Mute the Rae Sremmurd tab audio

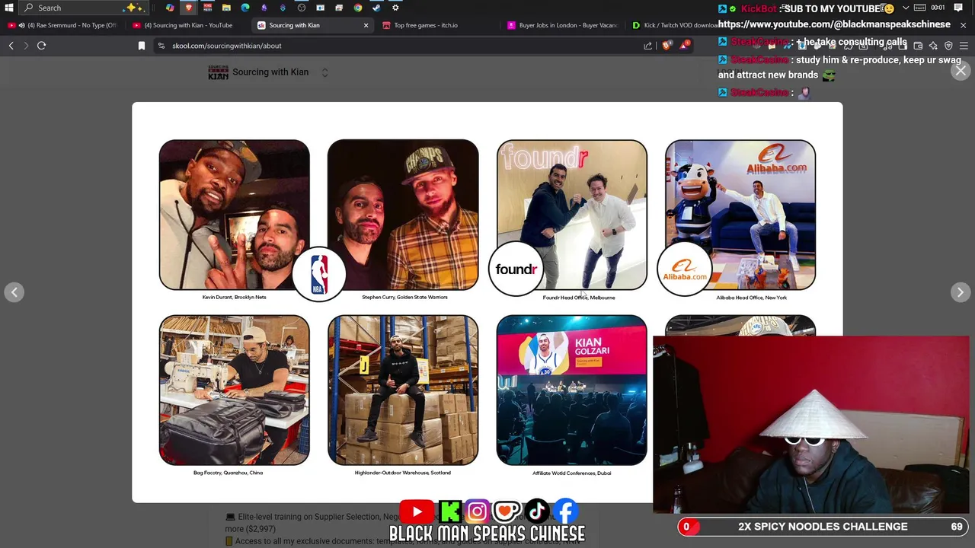(x=21, y=25)
